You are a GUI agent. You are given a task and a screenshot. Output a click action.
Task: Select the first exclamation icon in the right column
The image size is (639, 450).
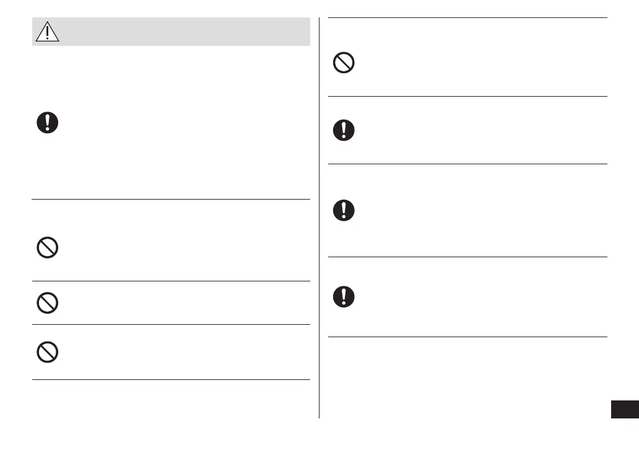click(344, 130)
